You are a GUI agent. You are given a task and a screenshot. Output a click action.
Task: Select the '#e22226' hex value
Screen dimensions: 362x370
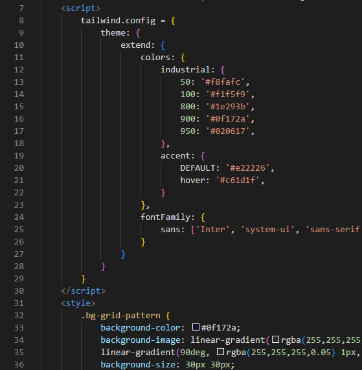click(247, 168)
